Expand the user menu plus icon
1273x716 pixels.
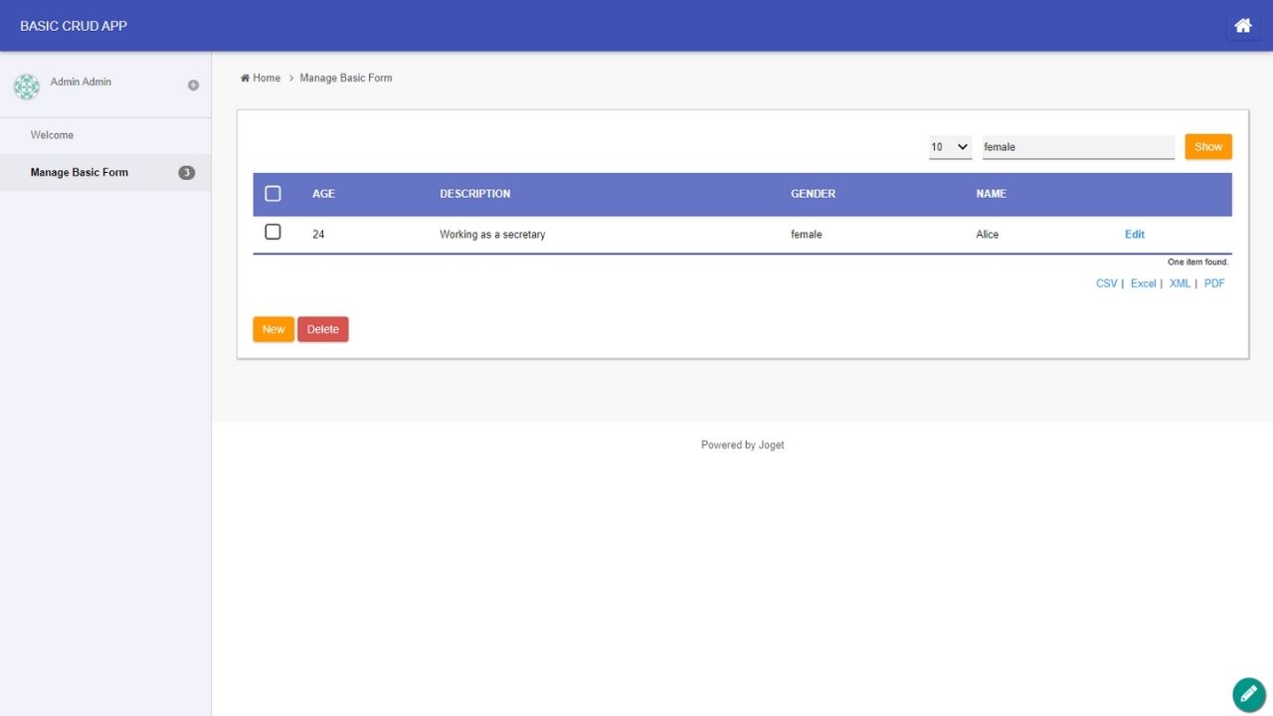pyautogui.click(x=193, y=86)
